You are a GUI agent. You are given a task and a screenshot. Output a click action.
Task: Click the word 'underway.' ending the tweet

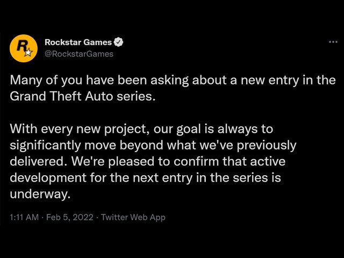point(40,194)
